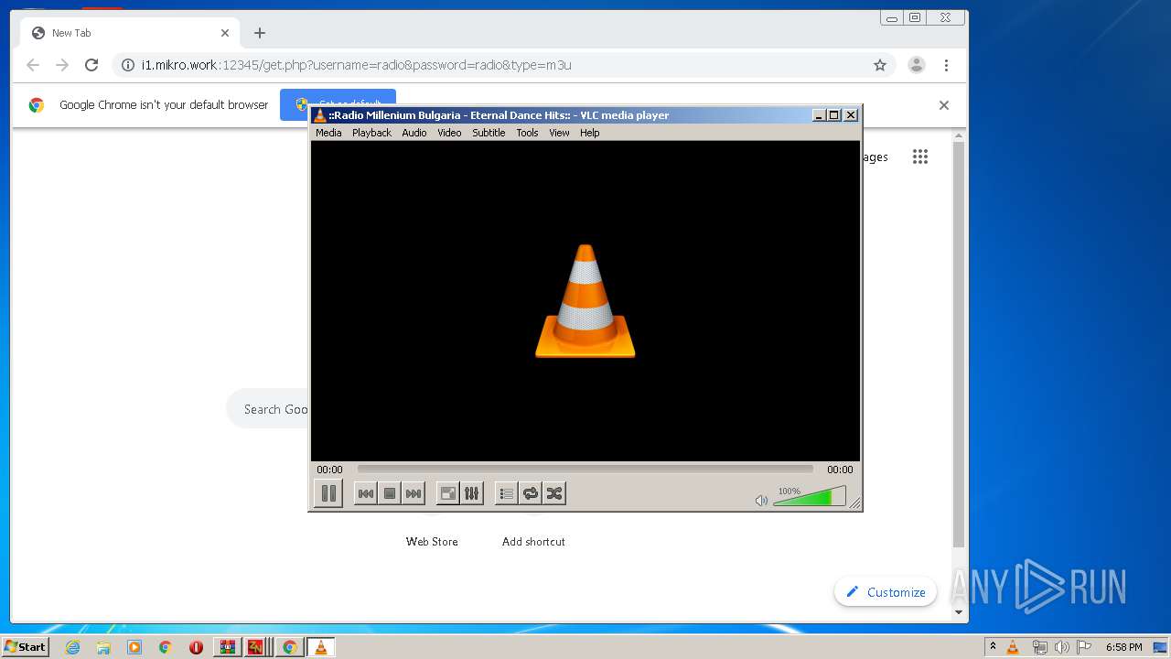Click the VLC cone title bar icon
1171x659 pixels.
[319, 115]
